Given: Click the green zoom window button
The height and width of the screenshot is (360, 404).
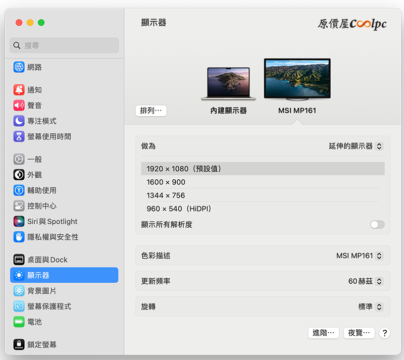Looking at the screenshot, I should click(41, 23).
